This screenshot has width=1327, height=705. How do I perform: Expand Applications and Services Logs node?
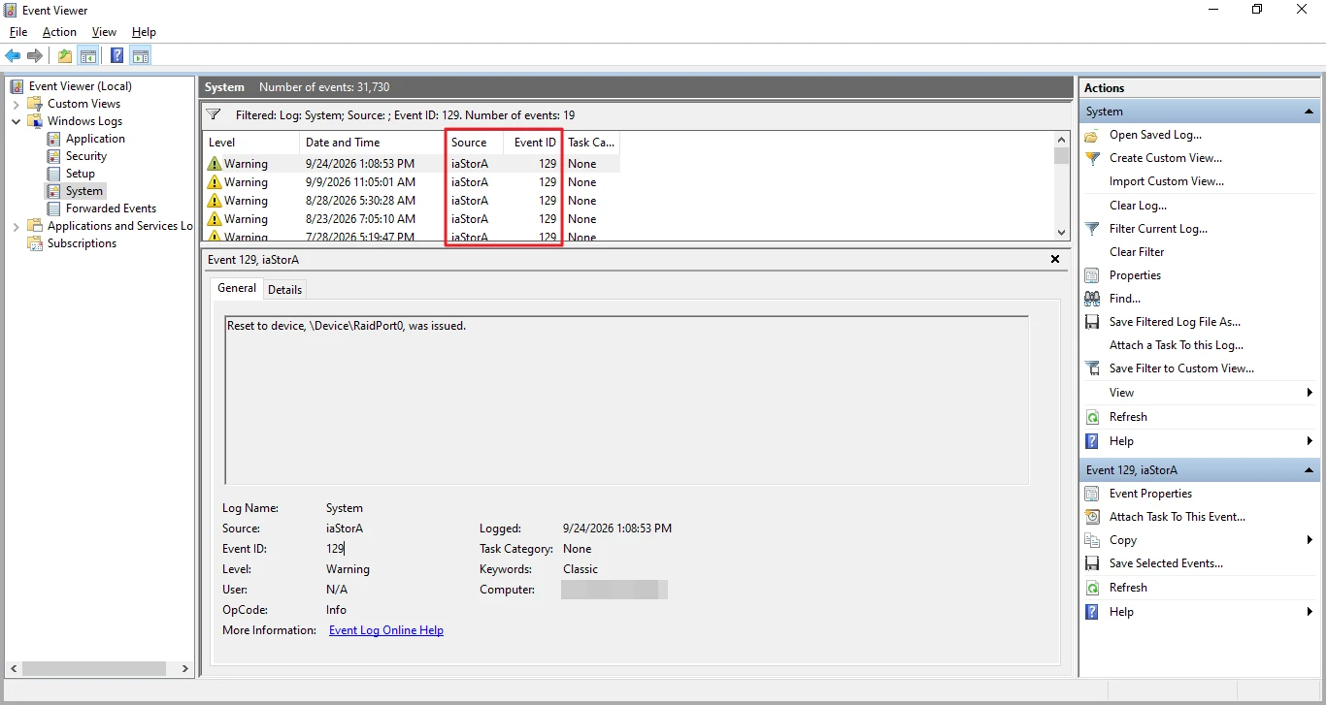pos(17,226)
